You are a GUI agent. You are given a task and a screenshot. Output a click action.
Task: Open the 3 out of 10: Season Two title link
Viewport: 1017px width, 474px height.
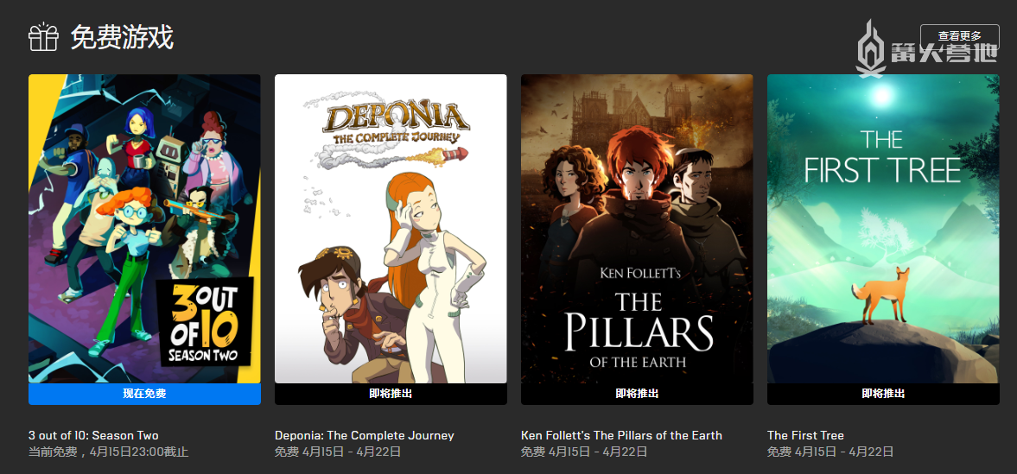93,435
